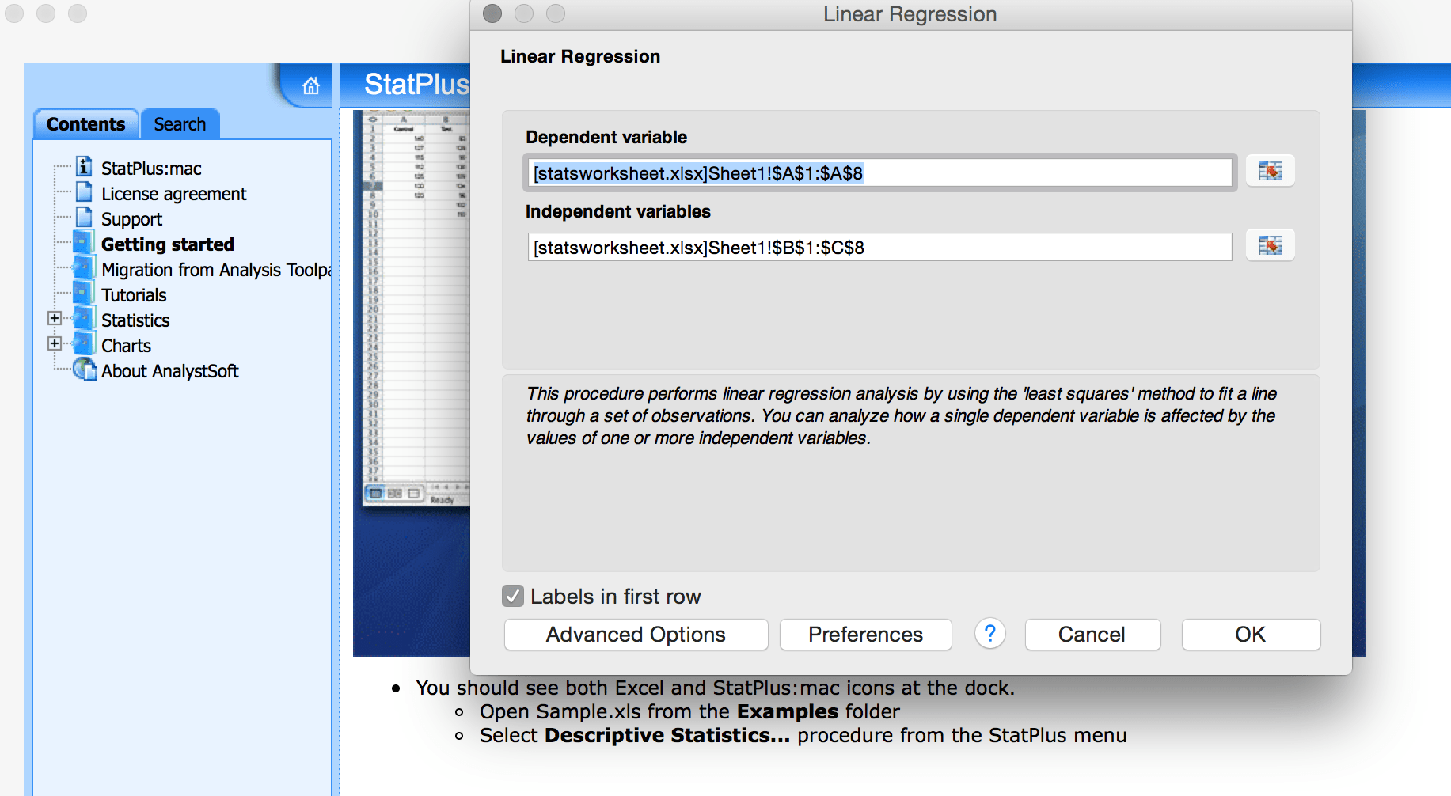Select the Charts topic label
This screenshot has width=1451, height=796.
(x=126, y=346)
